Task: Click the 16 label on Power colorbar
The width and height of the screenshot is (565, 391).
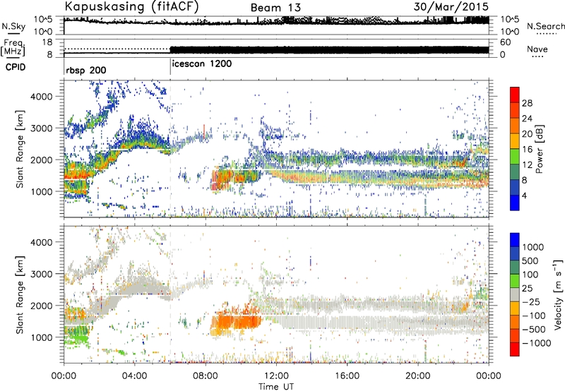Action: (527, 150)
